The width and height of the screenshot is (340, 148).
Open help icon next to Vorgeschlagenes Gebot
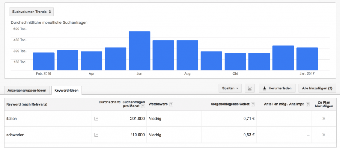coord(253,104)
